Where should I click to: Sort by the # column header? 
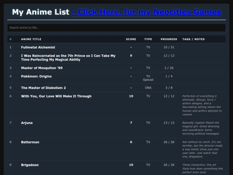pos(10,39)
